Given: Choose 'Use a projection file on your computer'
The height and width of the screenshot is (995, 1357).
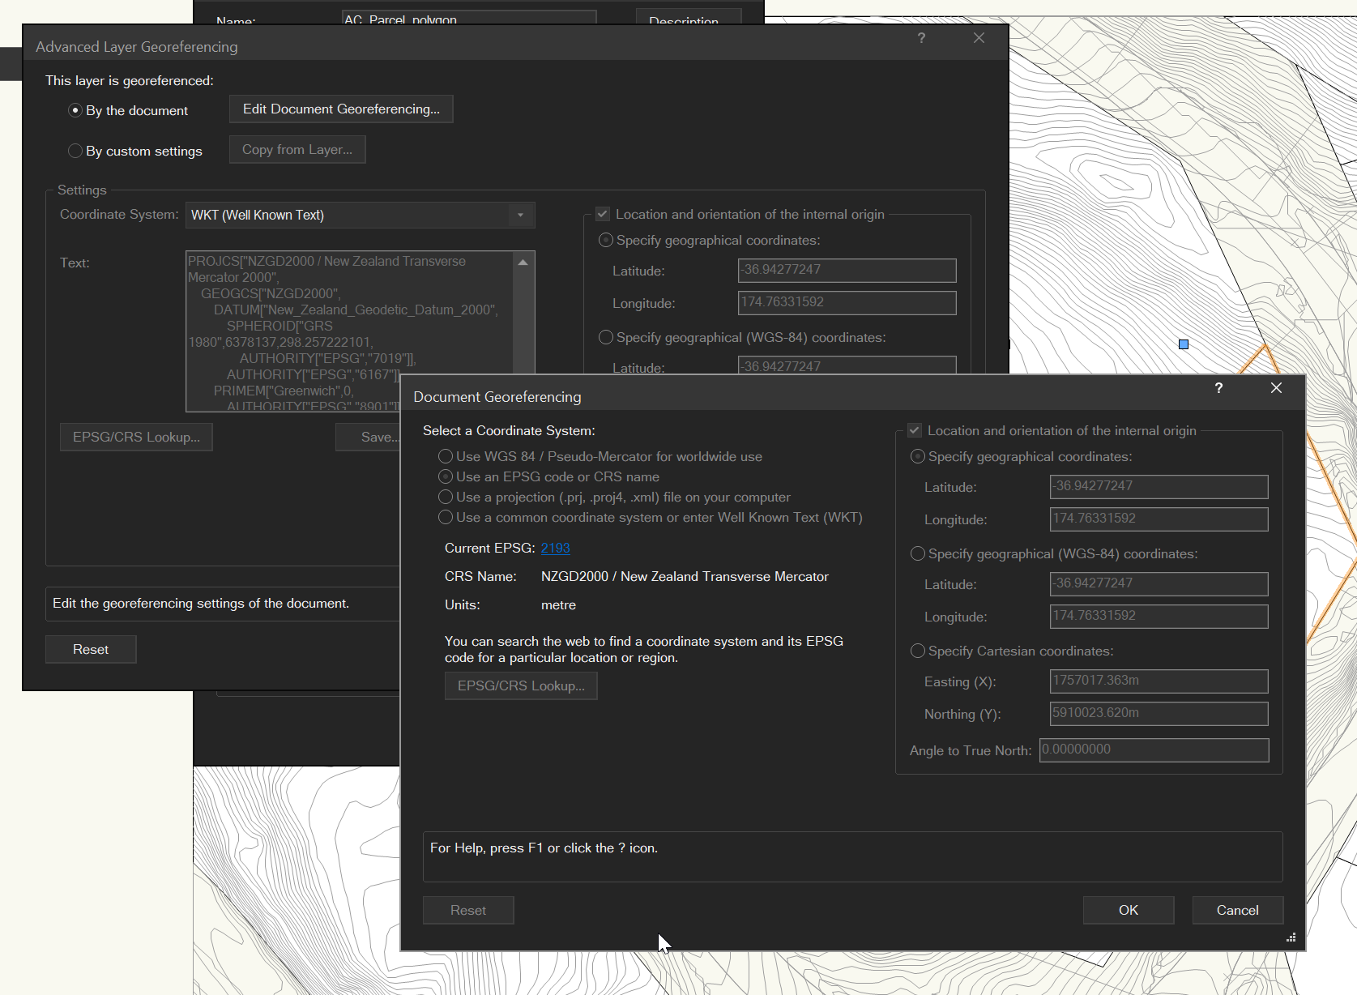Looking at the screenshot, I should click(x=446, y=497).
